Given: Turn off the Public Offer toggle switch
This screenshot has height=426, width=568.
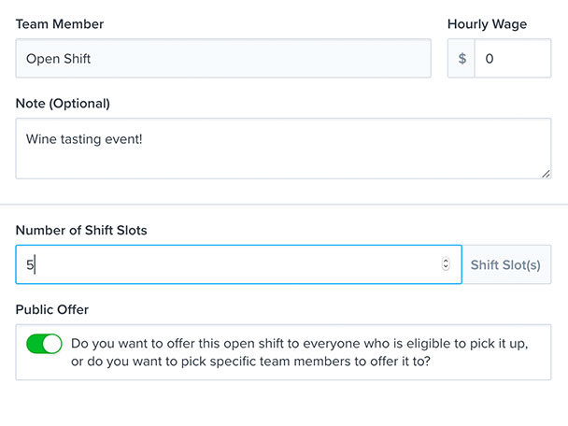Looking at the screenshot, I should [x=44, y=344].
